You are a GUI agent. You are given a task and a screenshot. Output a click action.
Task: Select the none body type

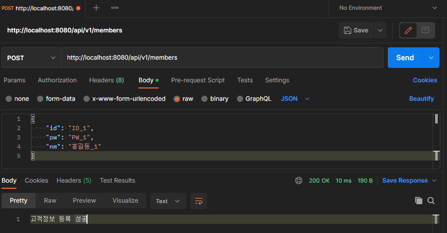point(18,99)
